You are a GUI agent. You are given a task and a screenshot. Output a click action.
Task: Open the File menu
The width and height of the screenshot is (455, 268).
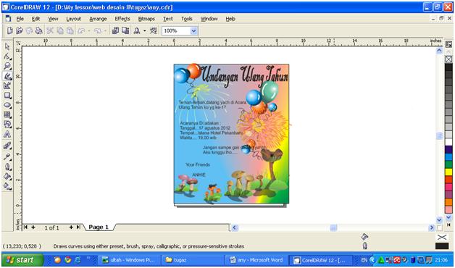tap(20, 19)
